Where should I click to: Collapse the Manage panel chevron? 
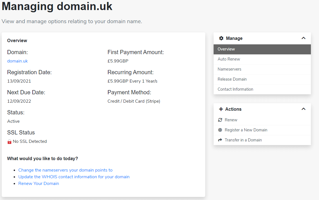pos(303,38)
